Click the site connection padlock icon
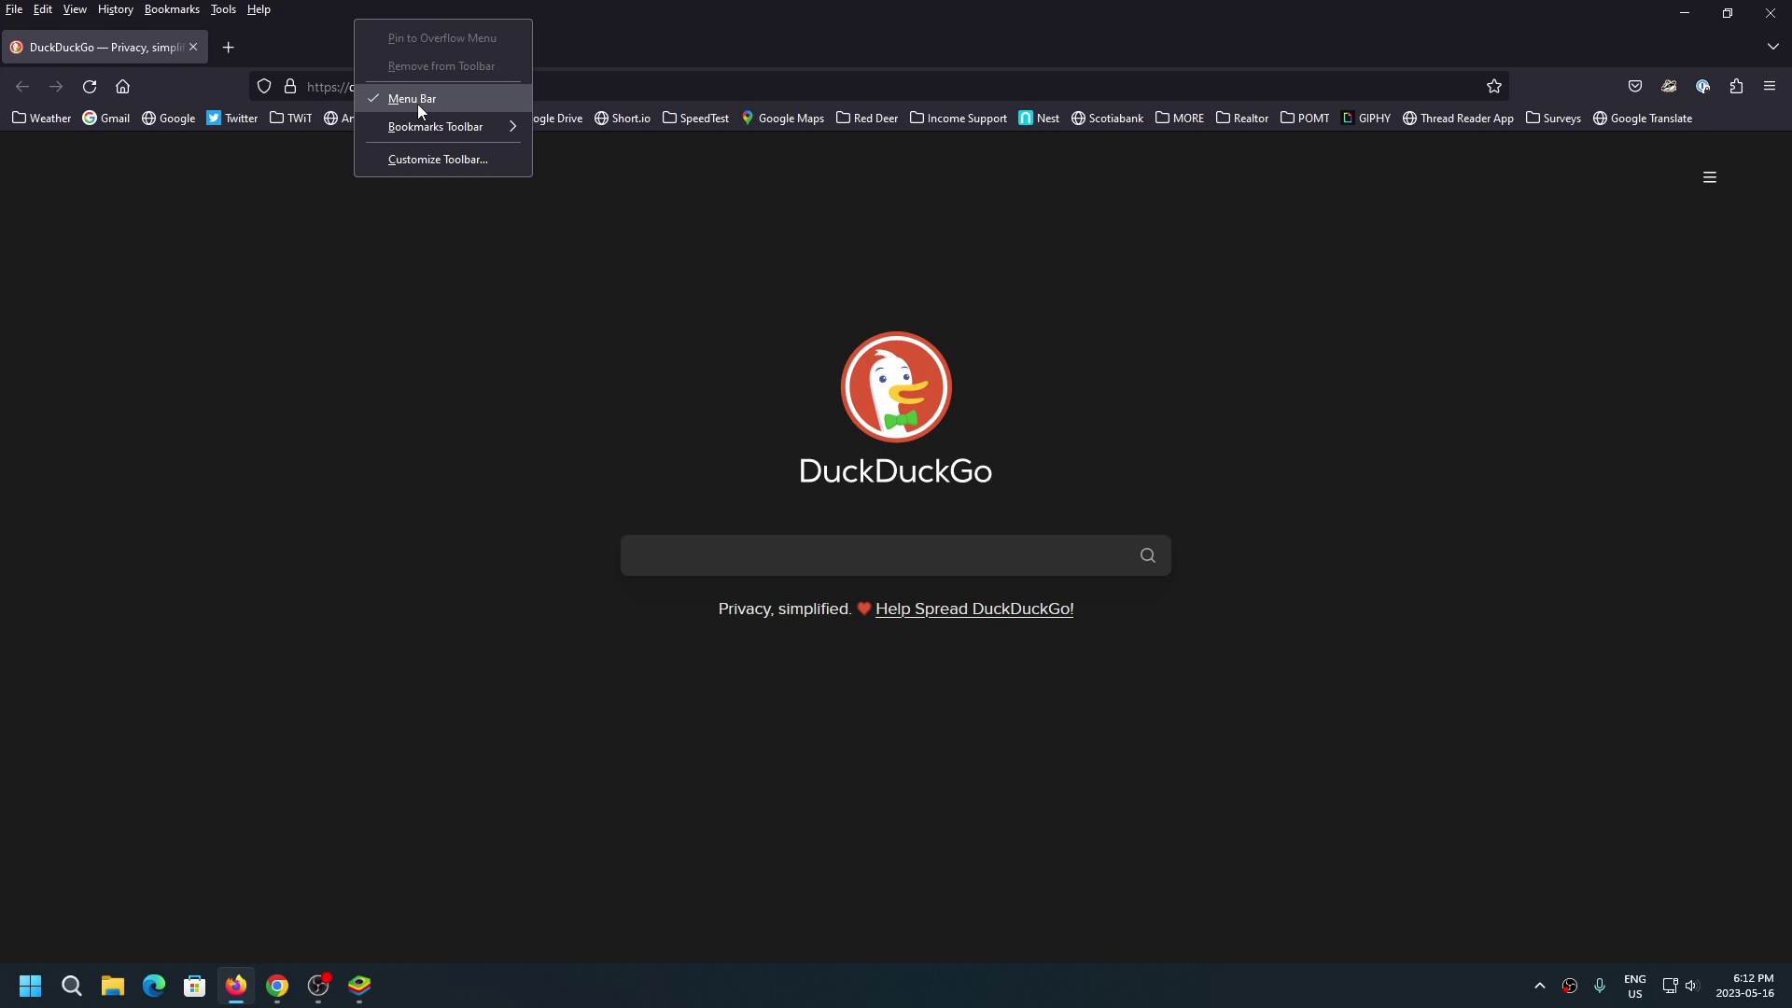Viewport: 1792px width, 1008px height. (x=290, y=86)
